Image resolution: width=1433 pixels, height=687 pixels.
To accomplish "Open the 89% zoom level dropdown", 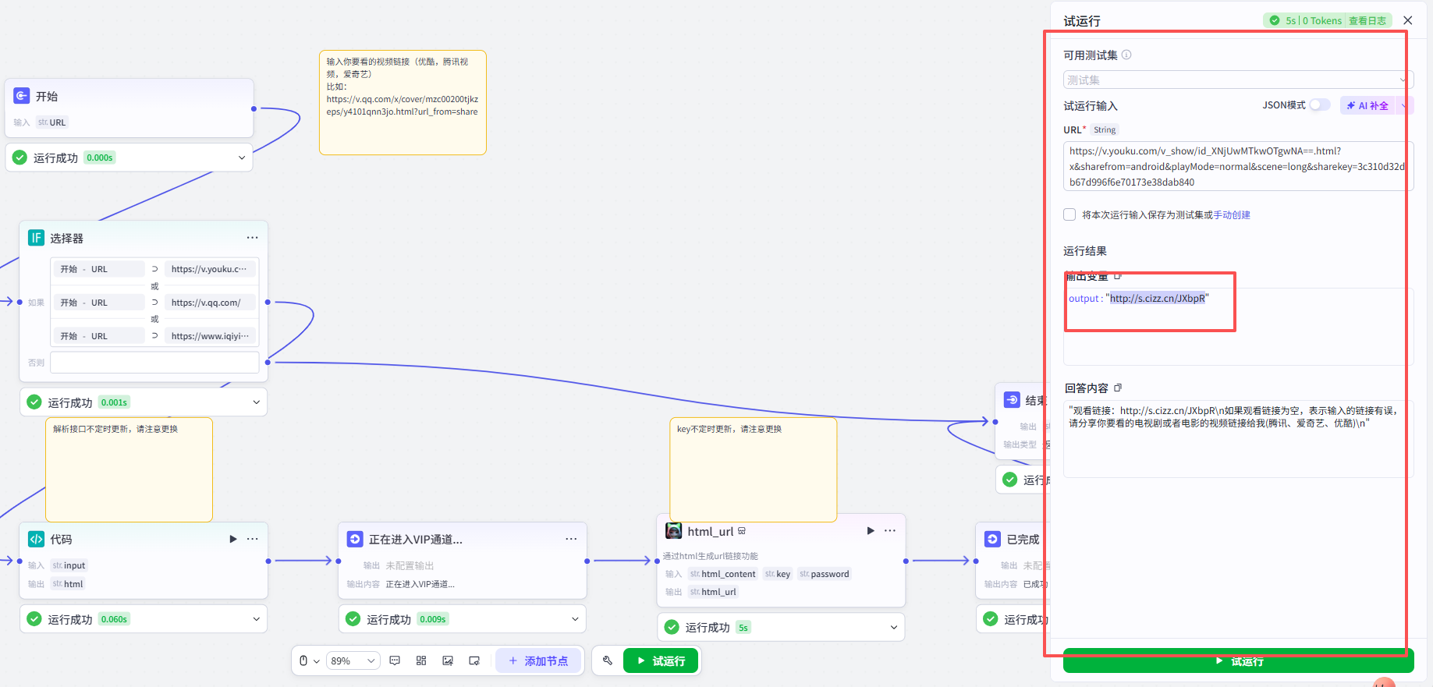I will click(353, 660).
